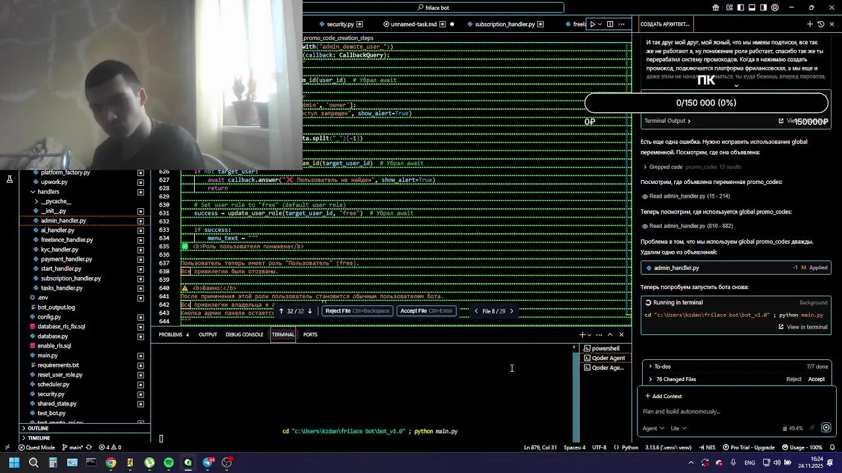Expand Terminal Output section
The width and height of the screenshot is (842, 473).
[x=667, y=121]
